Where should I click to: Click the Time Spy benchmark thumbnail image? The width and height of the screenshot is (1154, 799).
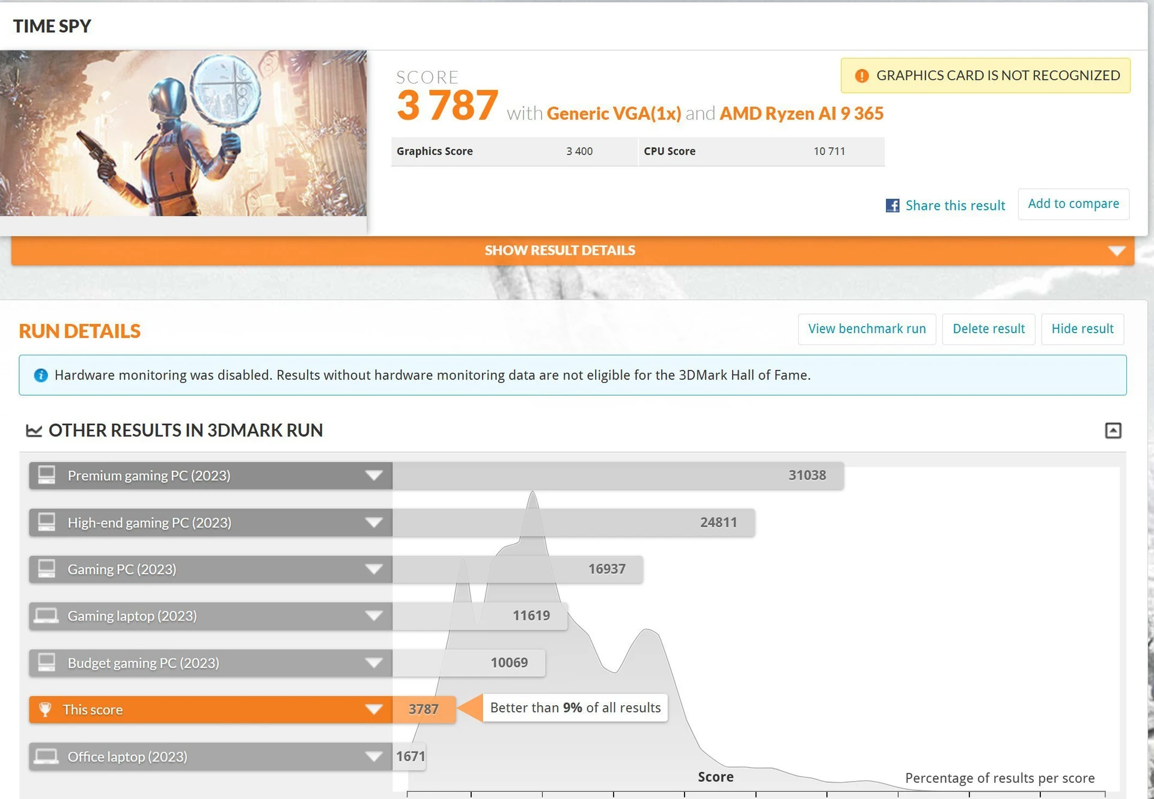click(183, 133)
